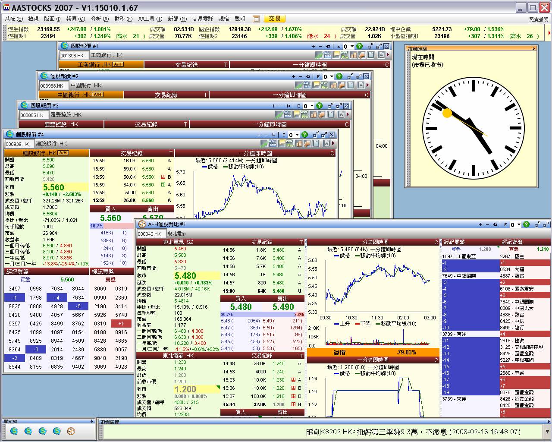Viewport: 552px width, 442px height.
Task: Click the green help icon in A+H個股對比 #1
Action: (x=526, y=224)
